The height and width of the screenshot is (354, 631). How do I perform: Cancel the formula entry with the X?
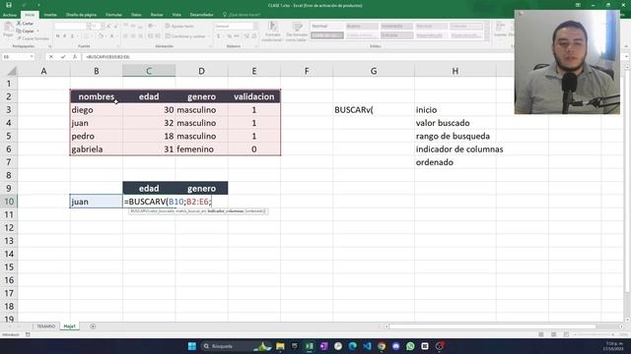click(x=51, y=57)
